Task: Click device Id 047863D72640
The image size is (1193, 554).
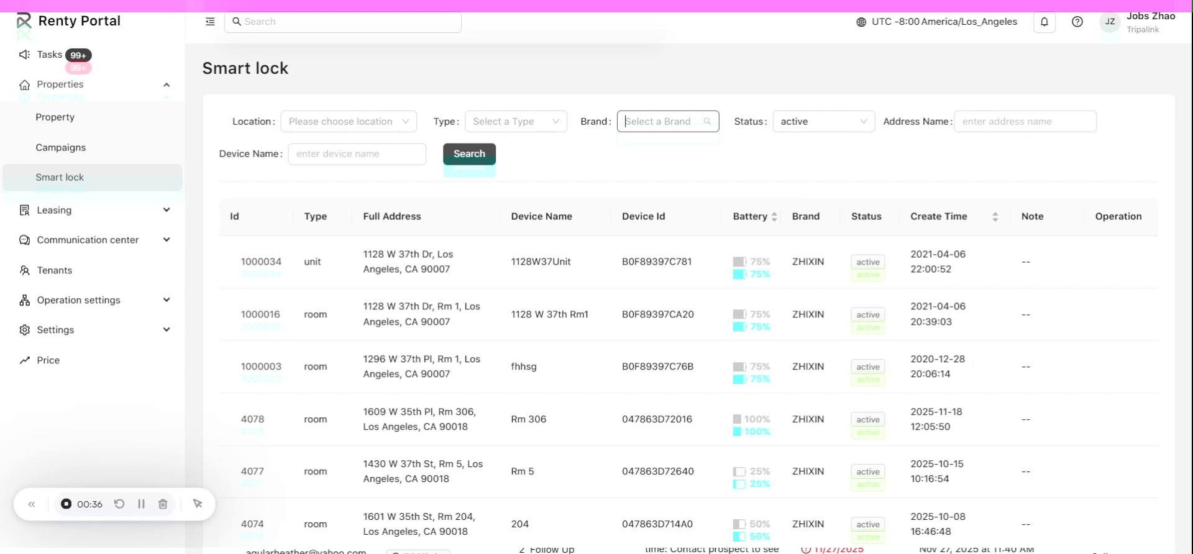Action: (657, 471)
